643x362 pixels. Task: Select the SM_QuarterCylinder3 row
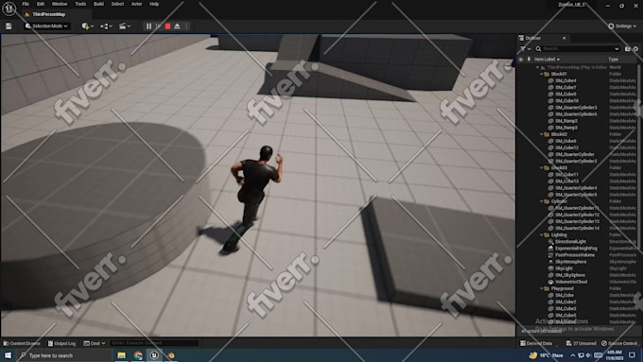pos(577,108)
